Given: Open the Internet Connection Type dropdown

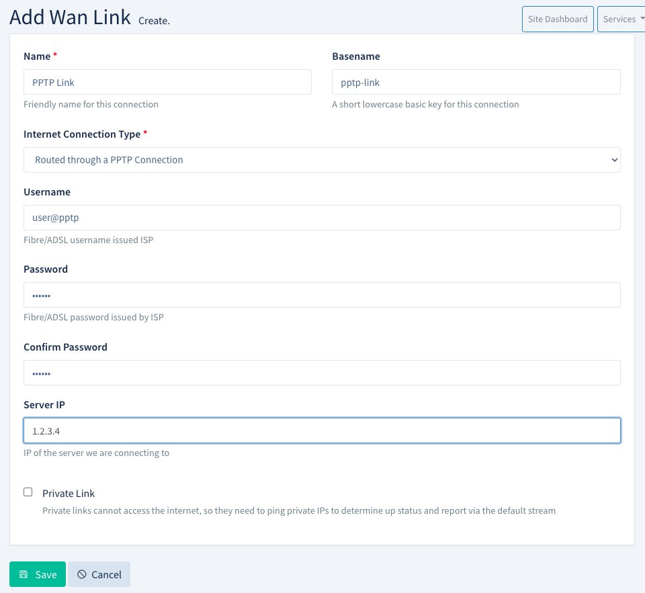Looking at the screenshot, I should click(x=322, y=160).
